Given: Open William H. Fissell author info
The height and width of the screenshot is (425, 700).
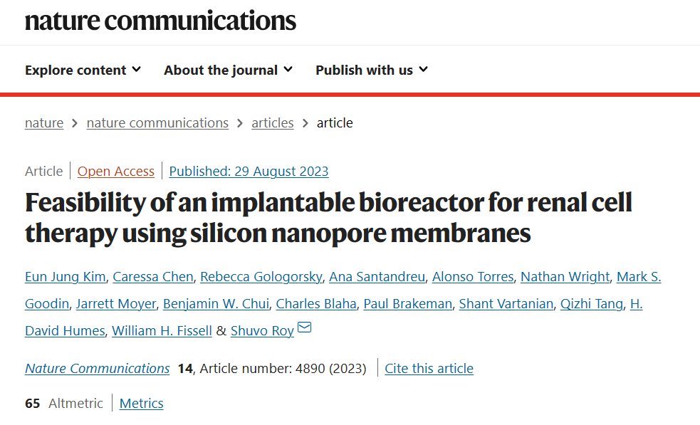Looking at the screenshot, I should [162, 331].
